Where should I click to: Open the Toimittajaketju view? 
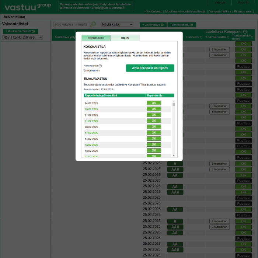point(181,25)
